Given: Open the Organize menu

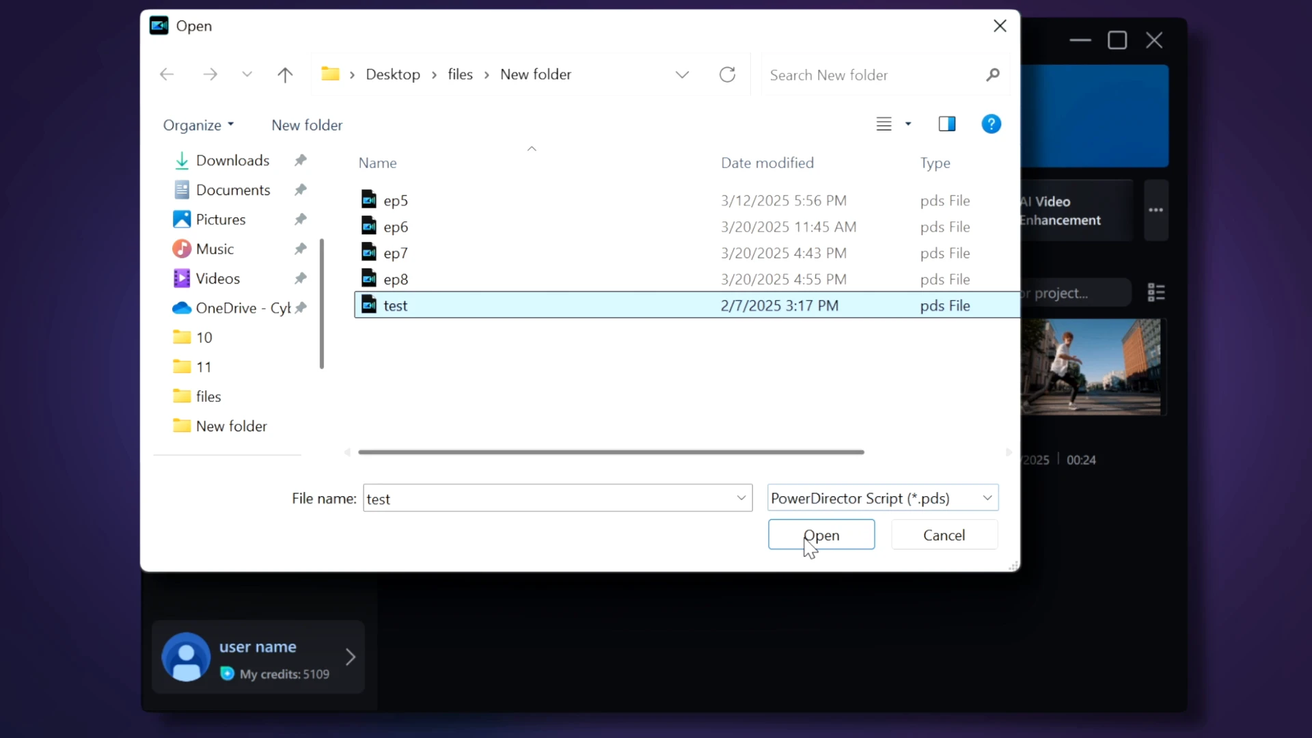Looking at the screenshot, I should pos(198,125).
